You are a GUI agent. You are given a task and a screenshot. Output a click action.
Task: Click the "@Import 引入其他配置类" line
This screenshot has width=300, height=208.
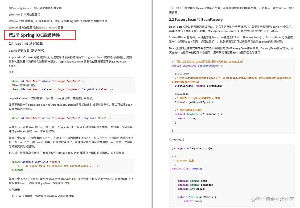tap(24, 15)
